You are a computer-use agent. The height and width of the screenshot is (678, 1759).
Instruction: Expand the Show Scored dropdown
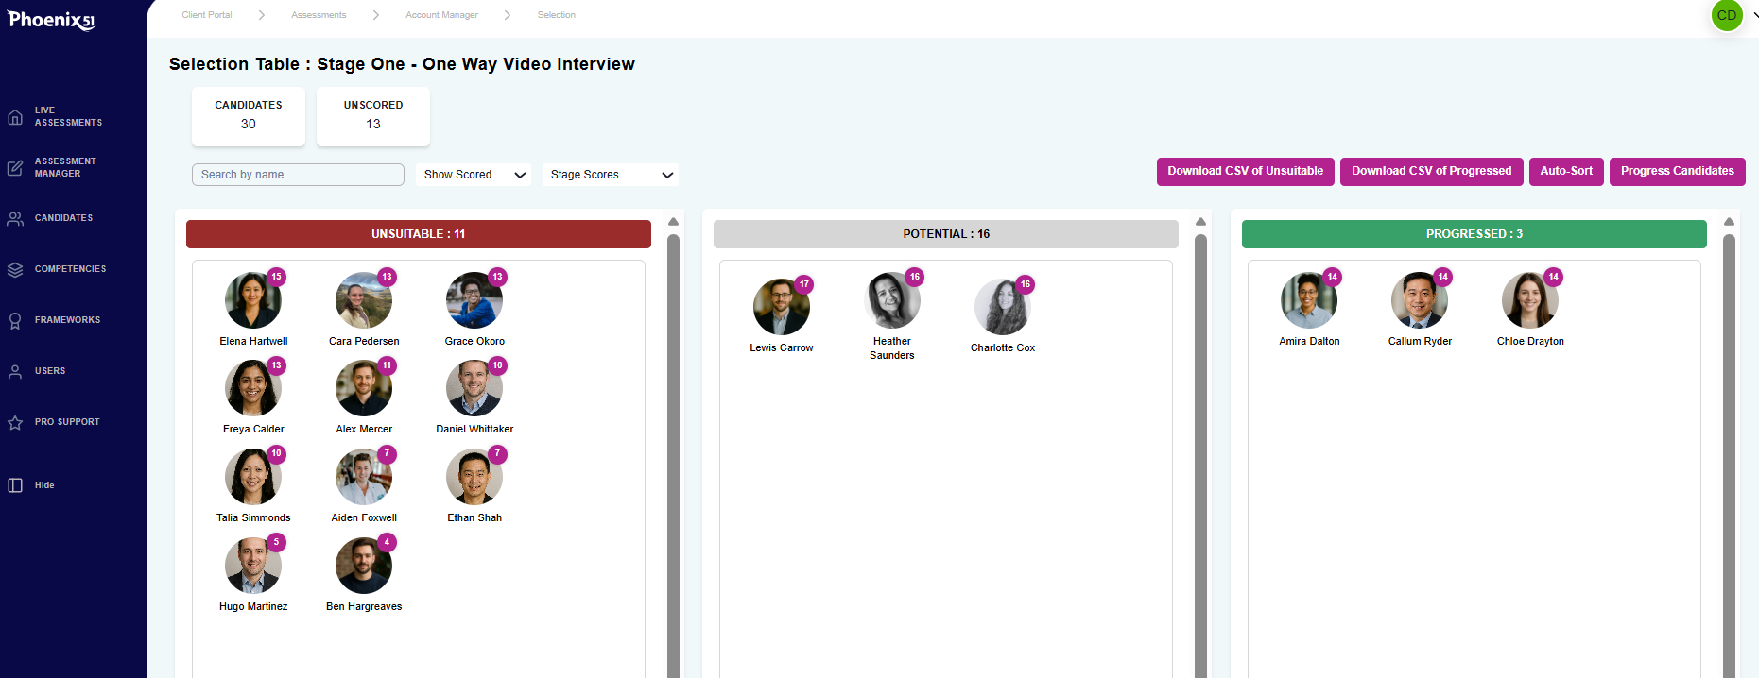pyautogui.click(x=474, y=175)
